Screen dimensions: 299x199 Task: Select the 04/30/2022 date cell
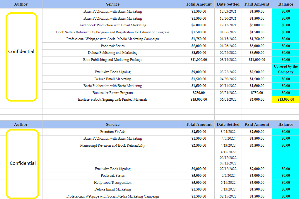[x=228, y=79]
